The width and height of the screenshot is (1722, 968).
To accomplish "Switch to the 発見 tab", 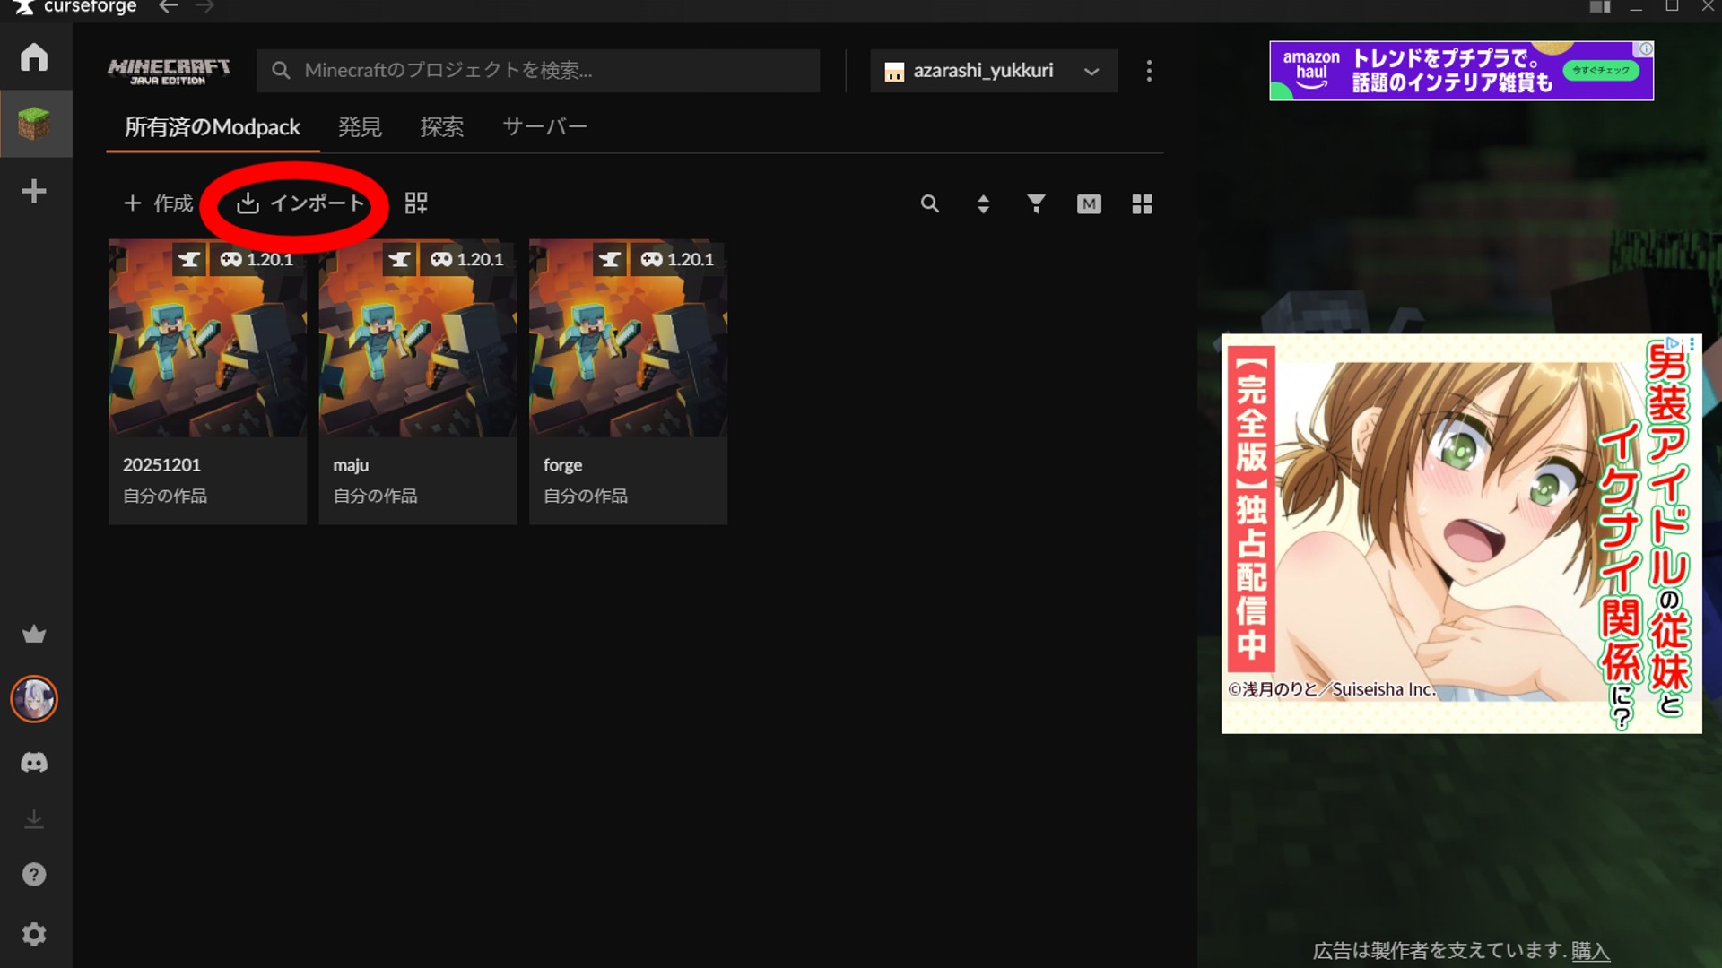I will point(360,127).
